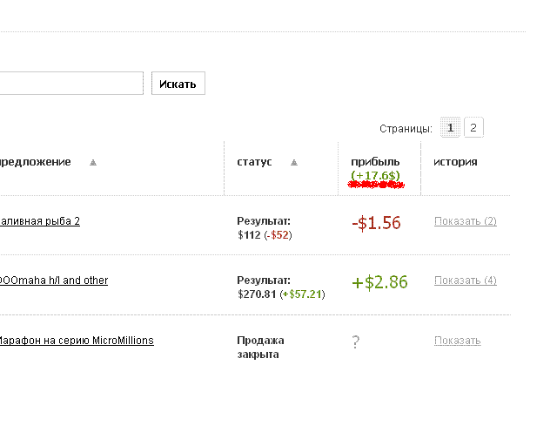The height and width of the screenshot is (446, 557).
Task: Click the total profit '(+17.6$)' text
Action: [375, 176]
